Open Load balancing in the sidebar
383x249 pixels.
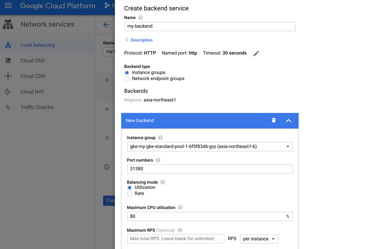(48, 45)
